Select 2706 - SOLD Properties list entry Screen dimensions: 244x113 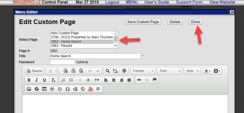click(82, 37)
